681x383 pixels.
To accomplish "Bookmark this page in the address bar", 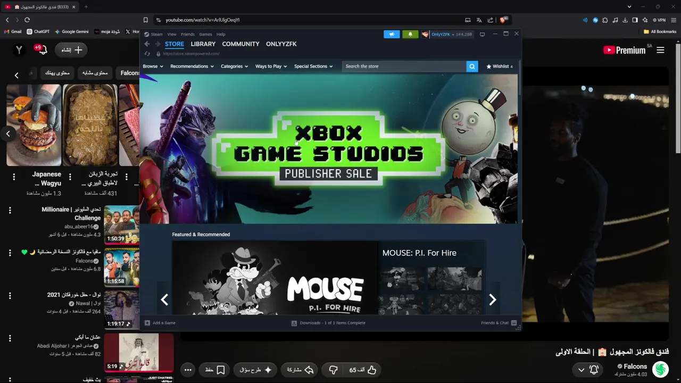I will pyautogui.click(x=145, y=20).
